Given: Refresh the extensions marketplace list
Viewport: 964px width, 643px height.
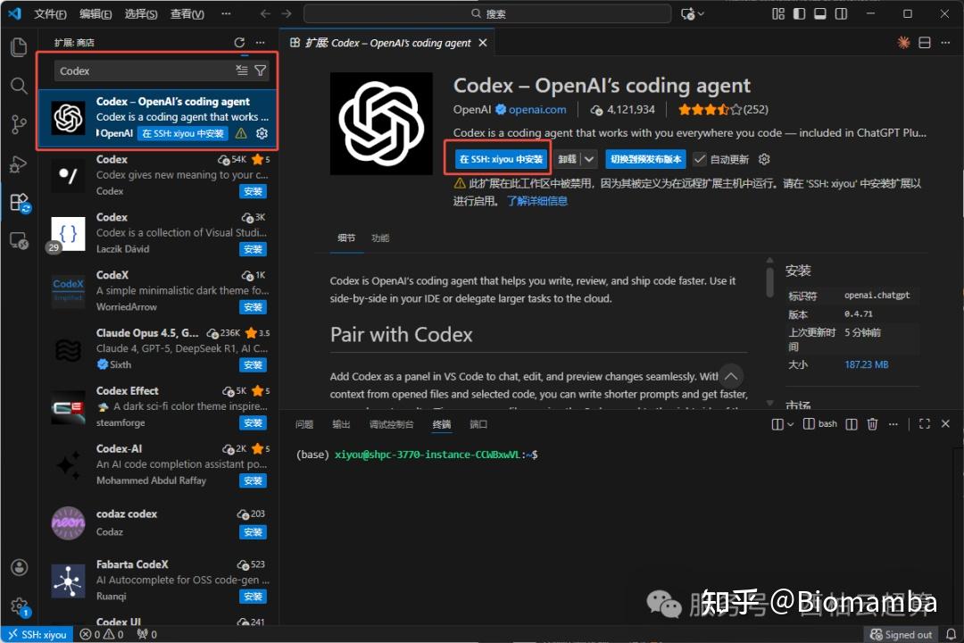Looking at the screenshot, I should pos(239,43).
